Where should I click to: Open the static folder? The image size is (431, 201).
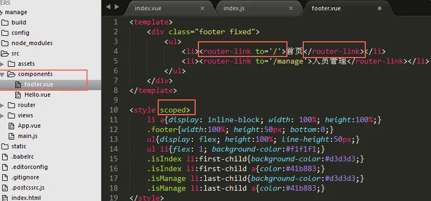(x=18, y=146)
